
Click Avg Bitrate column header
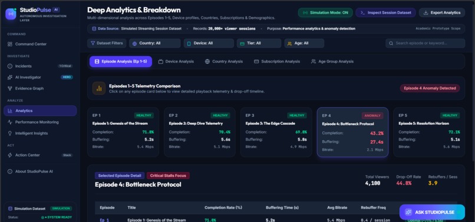coord(337,208)
